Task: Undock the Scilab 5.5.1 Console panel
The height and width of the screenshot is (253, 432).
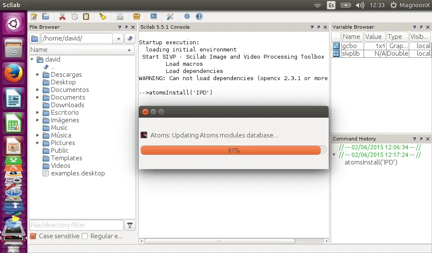Action: [x=319, y=27]
